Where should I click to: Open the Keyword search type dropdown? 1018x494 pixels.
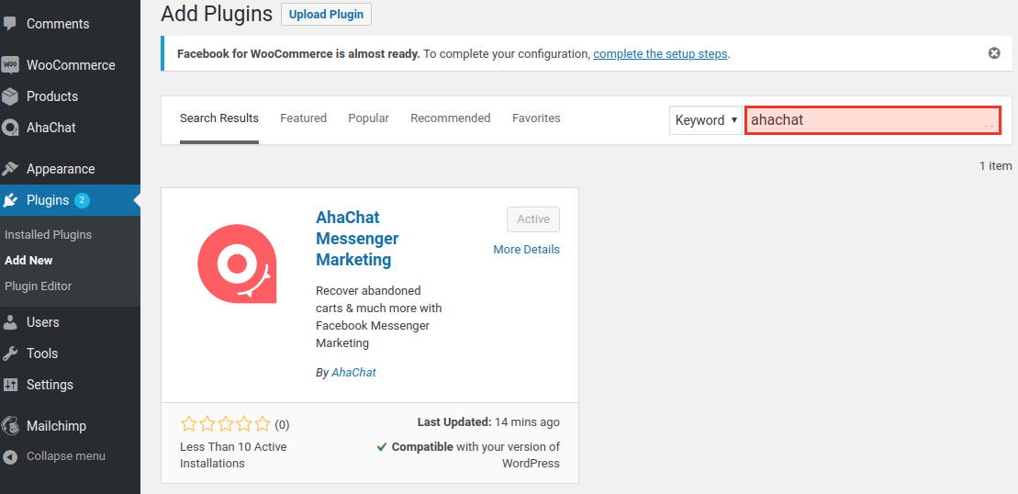[x=706, y=120]
